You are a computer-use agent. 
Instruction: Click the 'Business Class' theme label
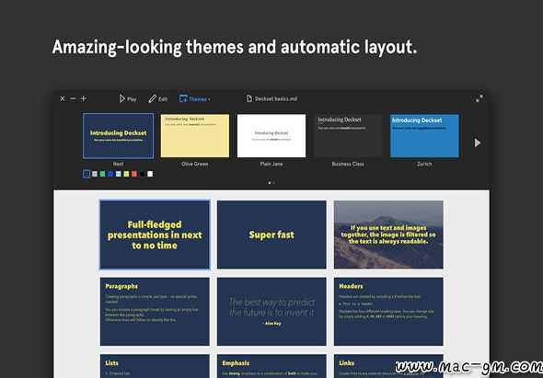[348, 164]
